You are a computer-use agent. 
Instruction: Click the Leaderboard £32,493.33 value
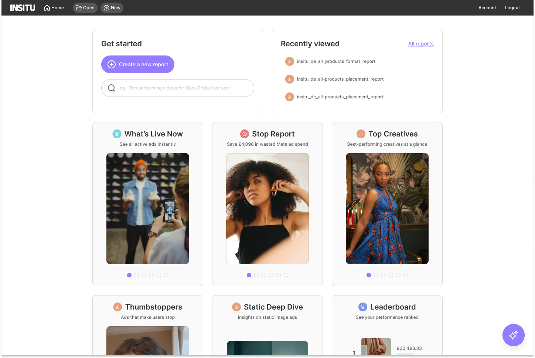(409, 348)
